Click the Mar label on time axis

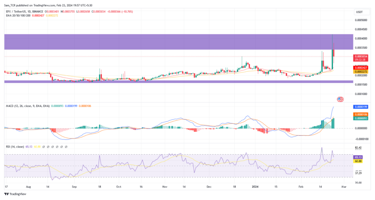click(344, 187)
